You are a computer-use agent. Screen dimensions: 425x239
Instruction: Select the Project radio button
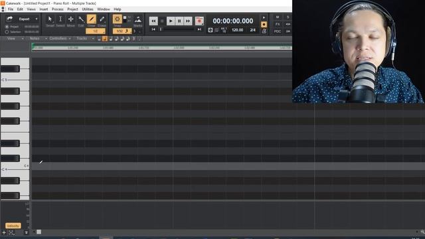coord(7,27)
